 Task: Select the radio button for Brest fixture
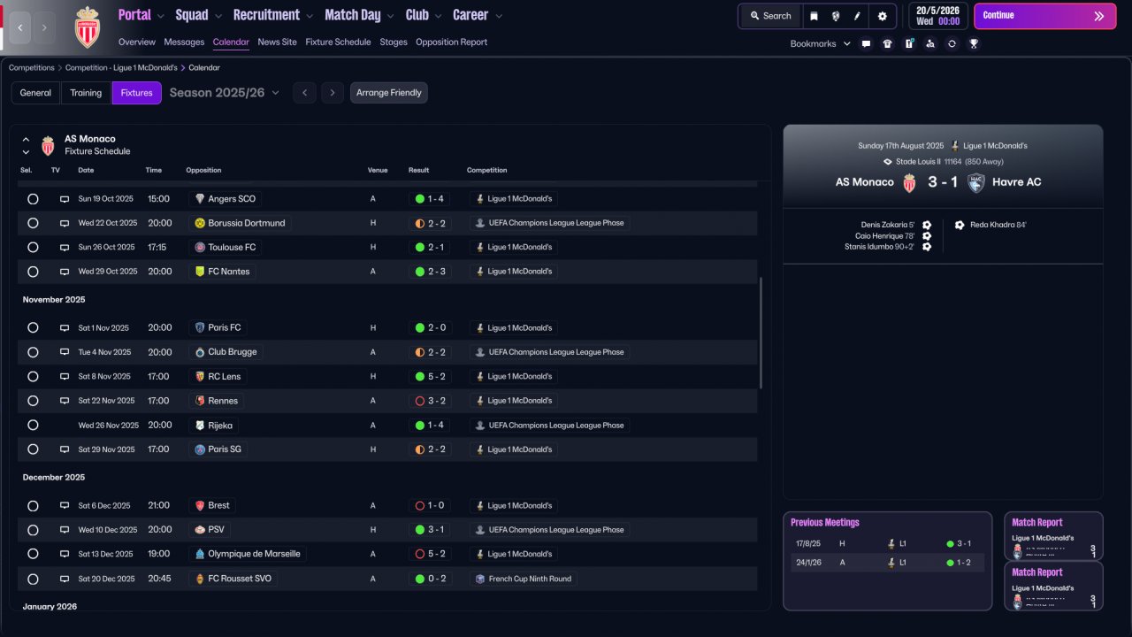33,506
